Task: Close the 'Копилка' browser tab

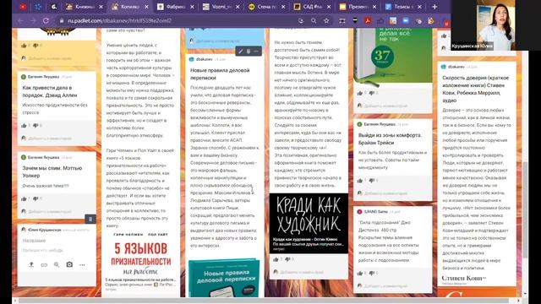Action: tap(146, 7)
